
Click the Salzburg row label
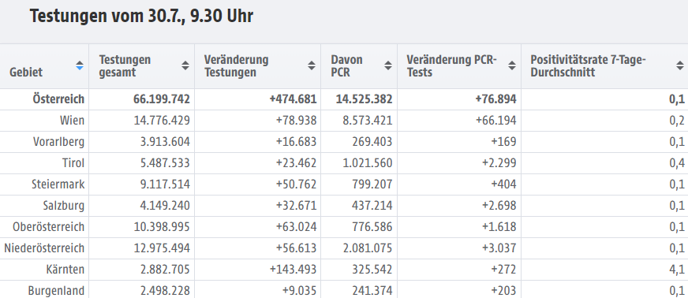(x=64, y=206)
